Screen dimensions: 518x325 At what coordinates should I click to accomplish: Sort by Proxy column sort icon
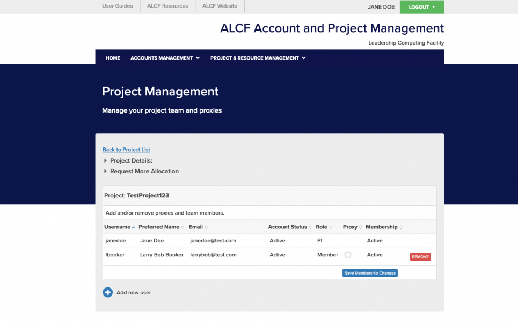(361, 227)
